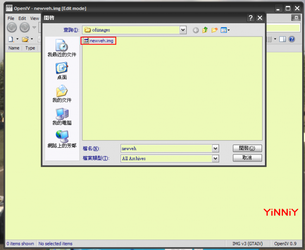Expand the file name history dropdown
Screen dimensions: 305x250
pyautogui.click(x=215, y=149)
